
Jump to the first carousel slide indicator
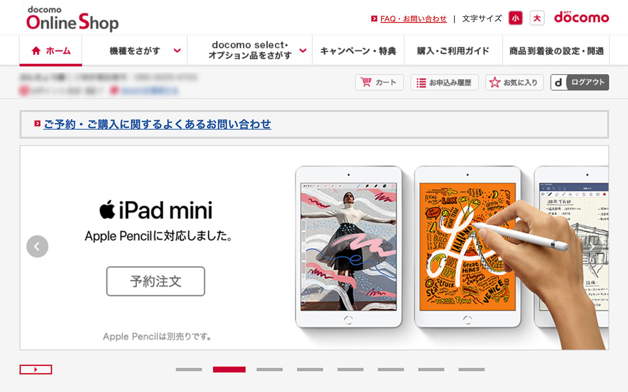point(189,369)
